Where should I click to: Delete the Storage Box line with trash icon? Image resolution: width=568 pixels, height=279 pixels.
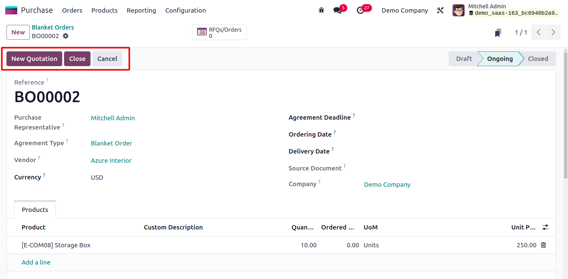point(544,245)
